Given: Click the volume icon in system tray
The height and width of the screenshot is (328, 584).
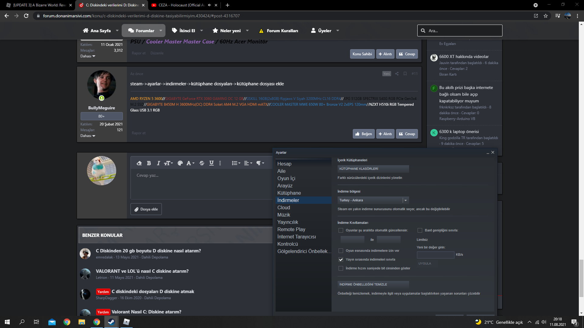Looking at the screenshot, I should click(544, 322).
